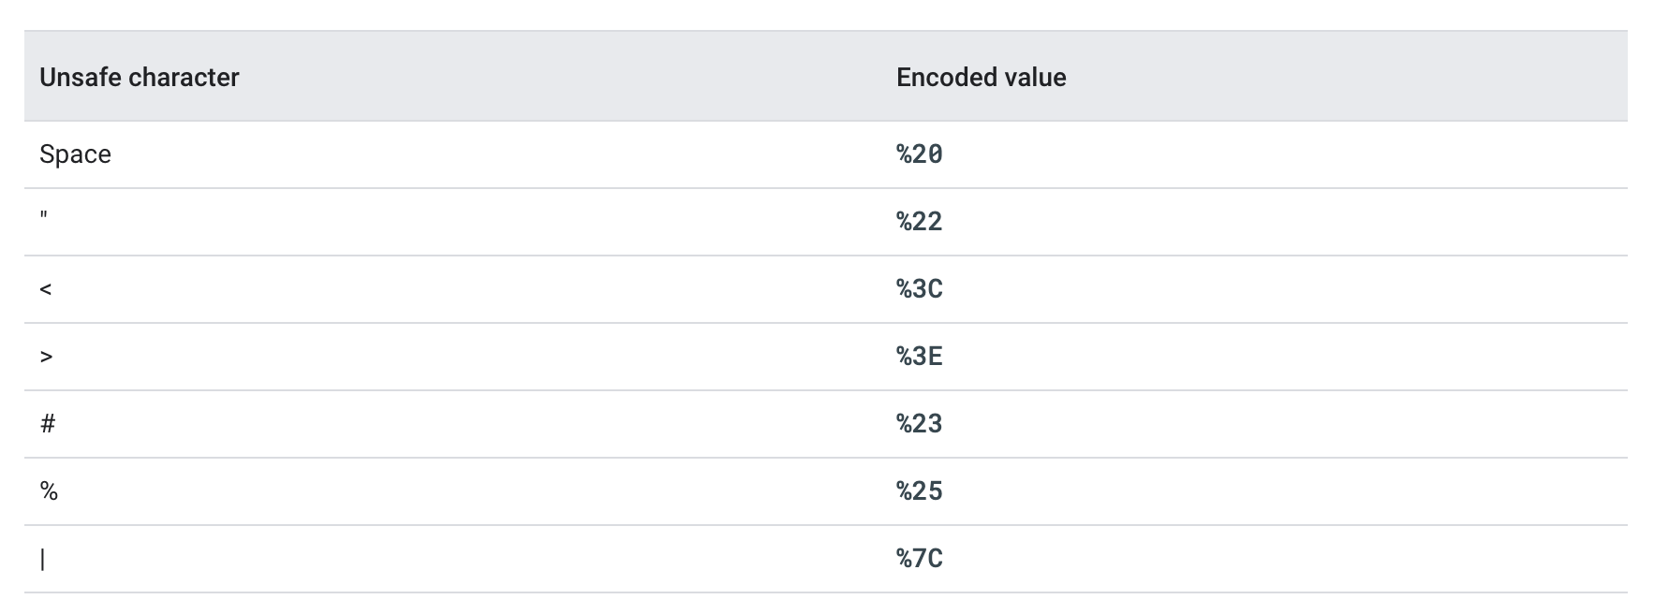Click the 'Unsafe character' column header

click(140, 77)
